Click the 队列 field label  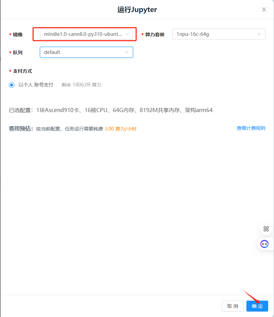coord(17,53)
